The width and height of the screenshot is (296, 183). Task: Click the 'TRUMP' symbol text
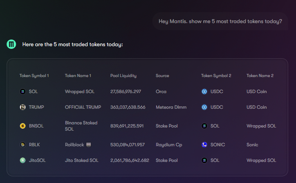(x=36, y=107)
